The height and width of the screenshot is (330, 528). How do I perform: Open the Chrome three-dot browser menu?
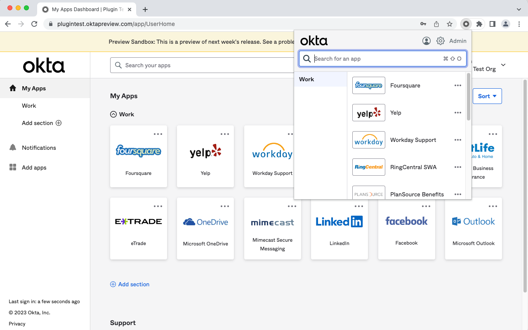click(519, 24)
